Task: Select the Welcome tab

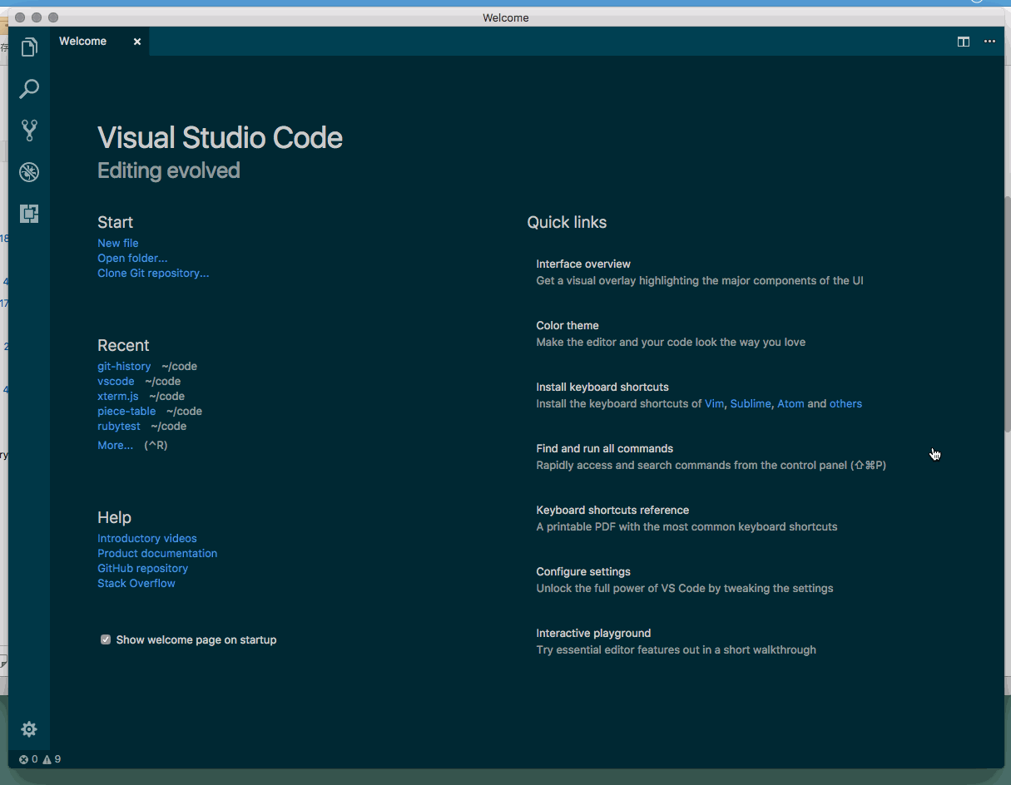Action: 82,40
